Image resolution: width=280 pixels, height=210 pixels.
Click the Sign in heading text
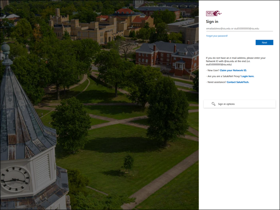(212, 22)
